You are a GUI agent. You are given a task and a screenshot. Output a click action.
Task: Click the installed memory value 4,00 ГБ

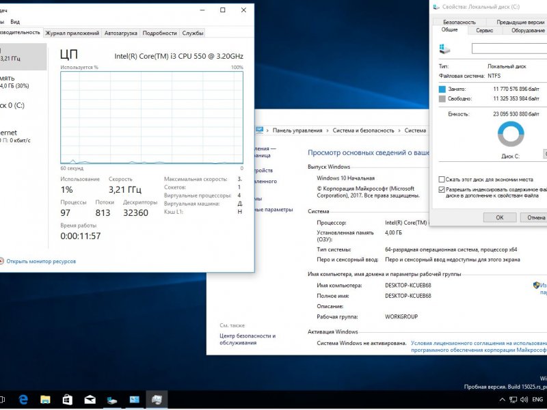point(393,232)
